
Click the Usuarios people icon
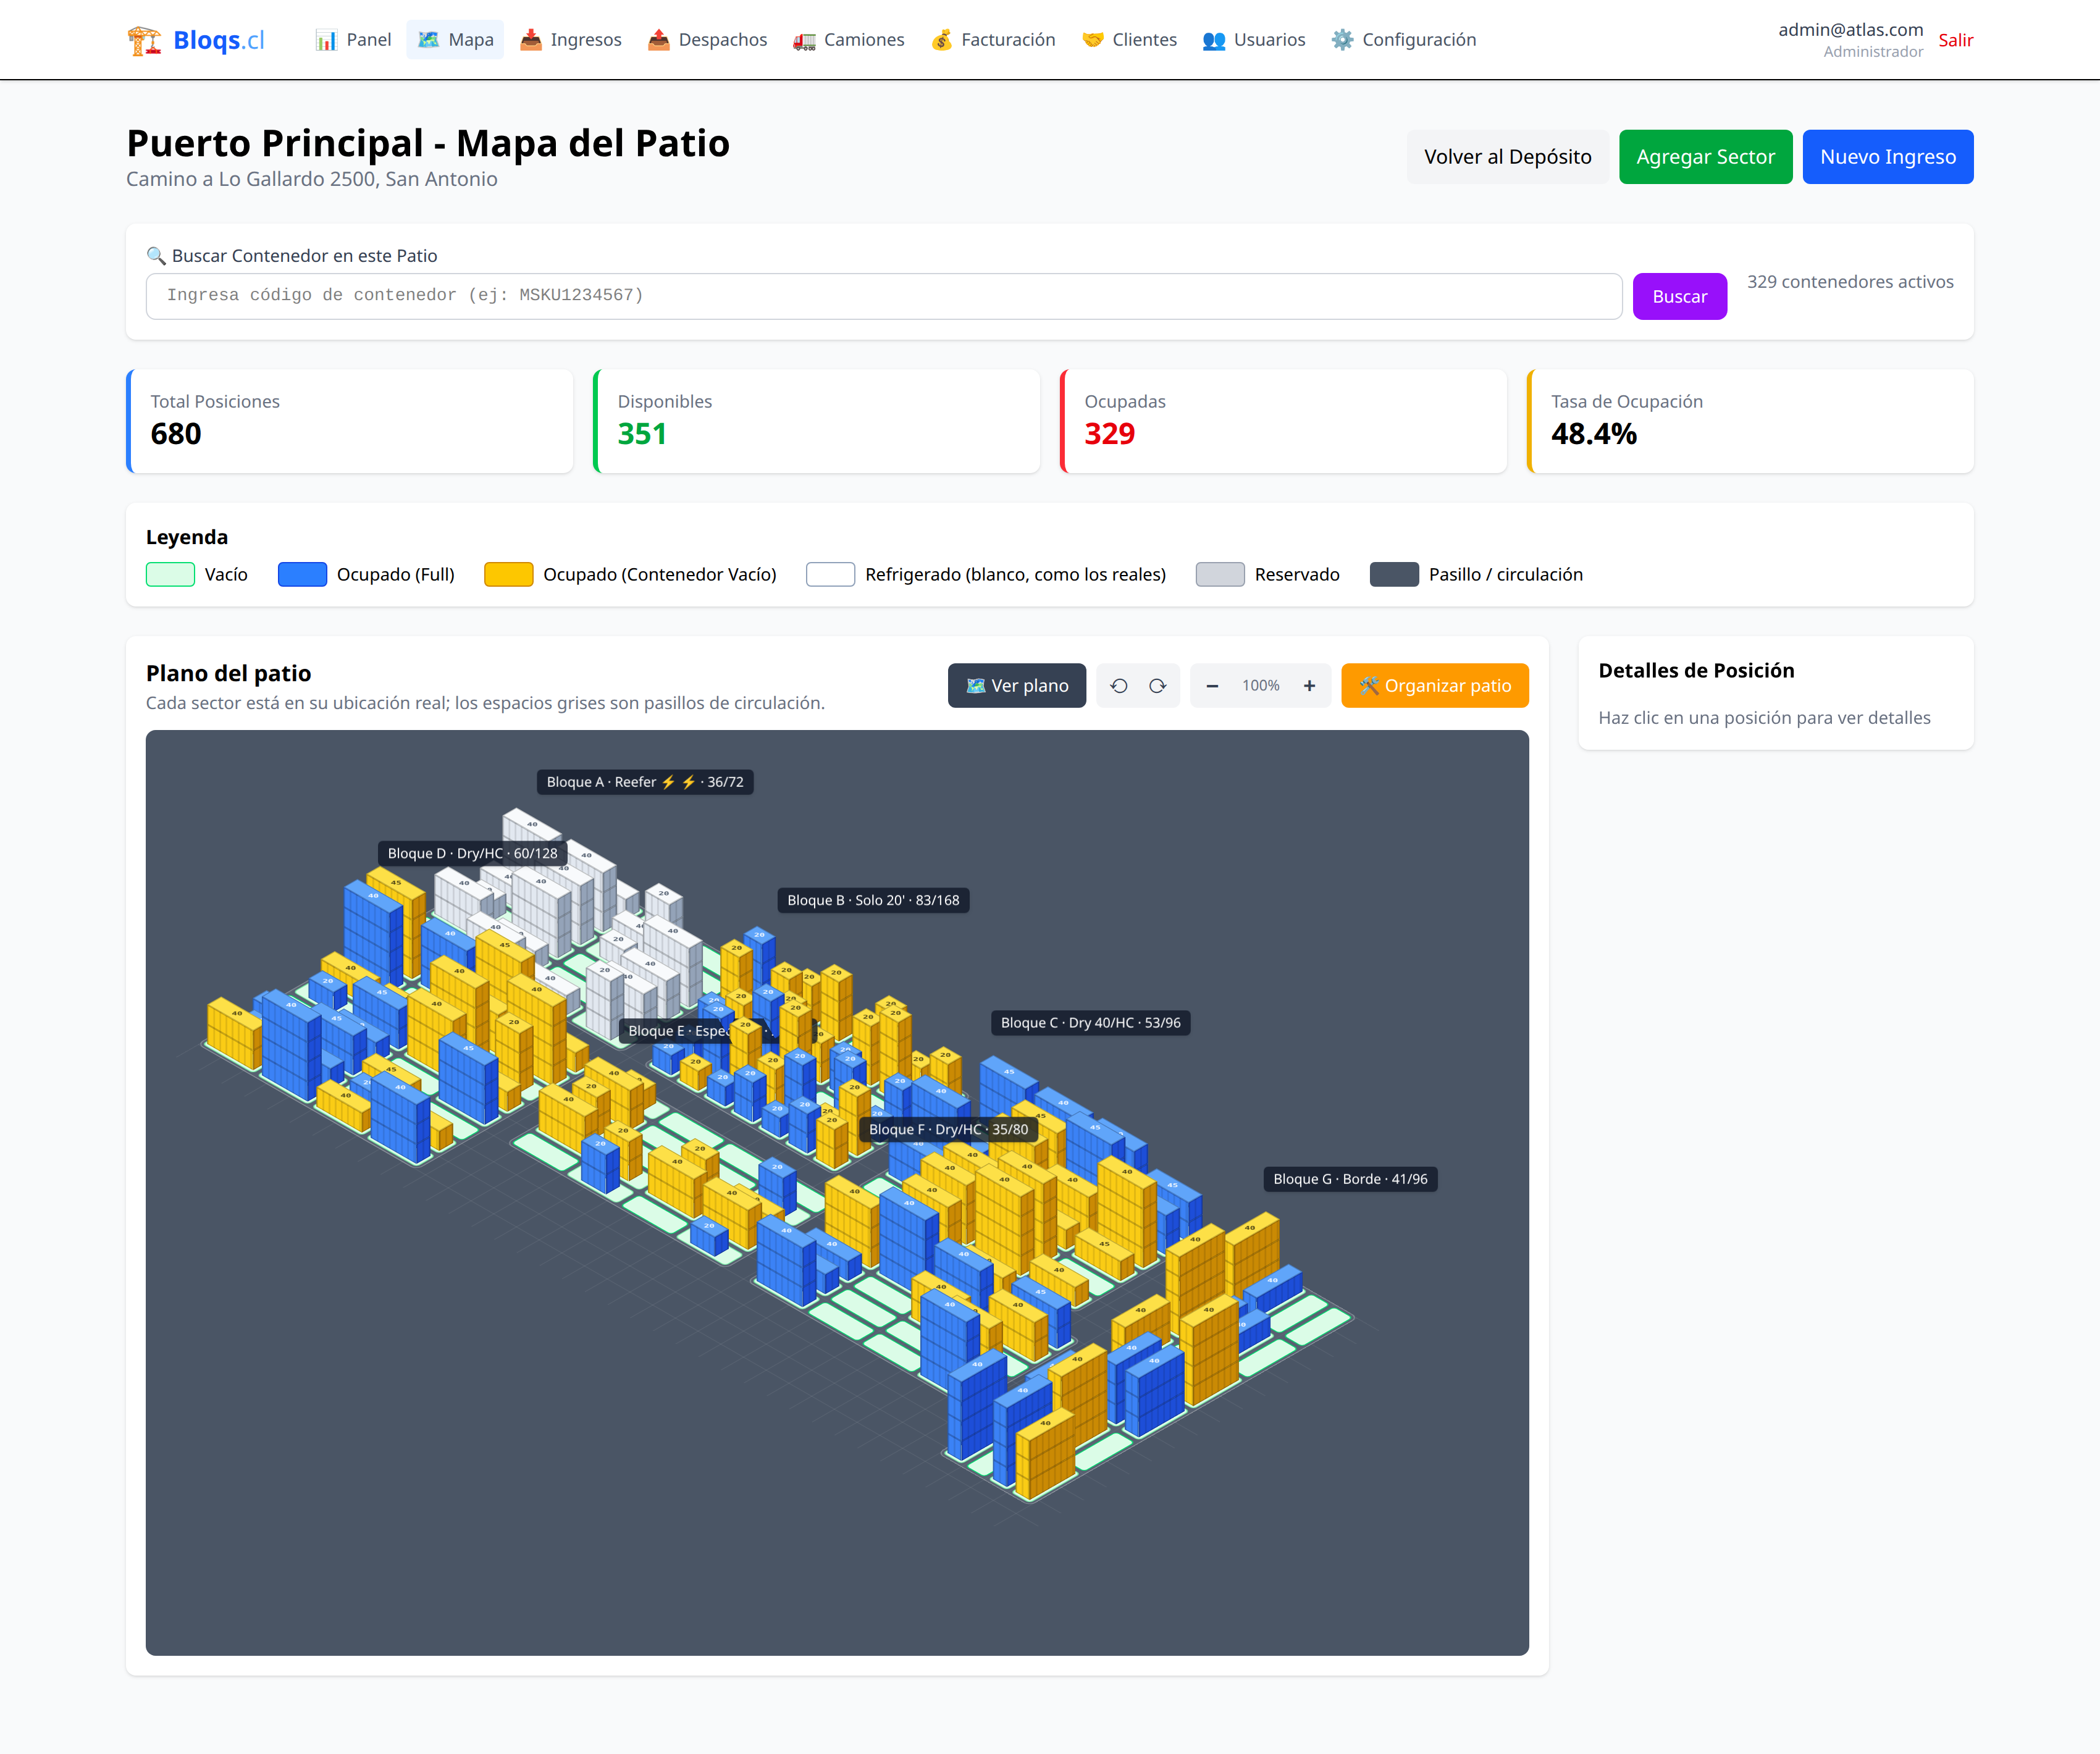1214,40
